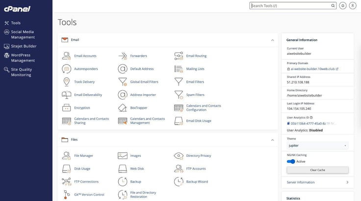Open the Track Delivery pin icon
The width and height of the screenshot is (361, 201).
tap(66, 82)
